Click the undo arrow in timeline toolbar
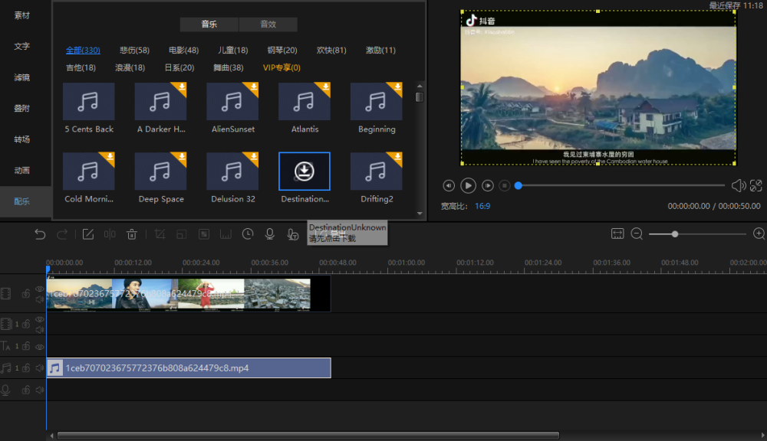Image resolution: width=767 pixels, height=441 pixels. click(40, 234)
